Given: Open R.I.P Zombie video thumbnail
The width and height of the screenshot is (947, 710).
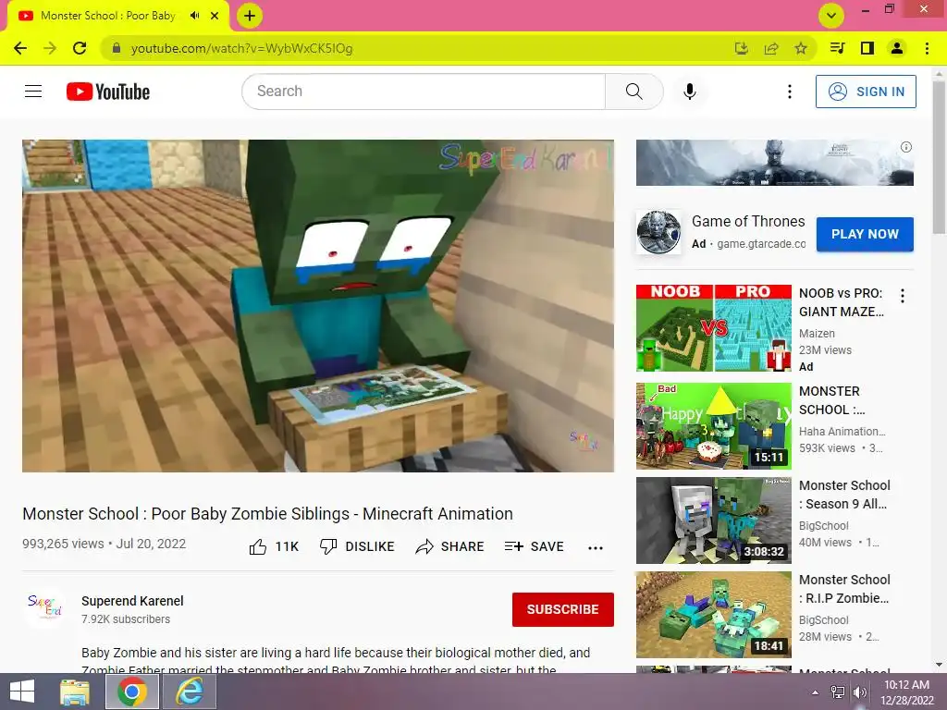Looking at the screenshot, I should [713, 615].
